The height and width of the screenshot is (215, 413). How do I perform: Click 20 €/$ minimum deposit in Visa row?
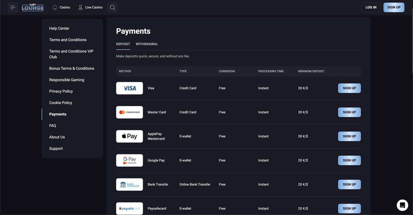(303, 88)
